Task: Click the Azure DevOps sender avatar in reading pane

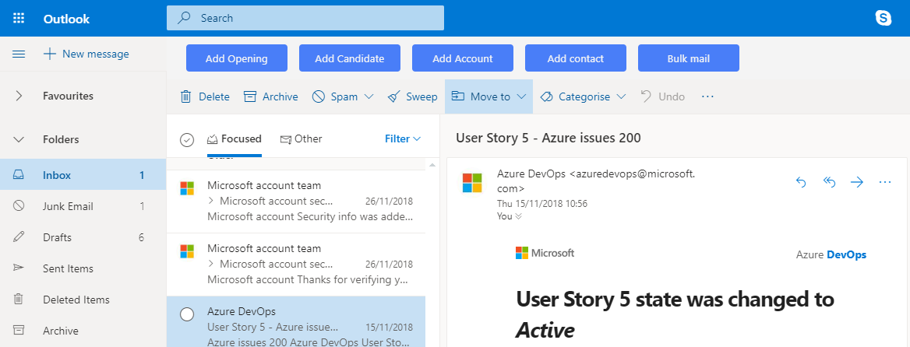Action: click(x=472, y=183)
